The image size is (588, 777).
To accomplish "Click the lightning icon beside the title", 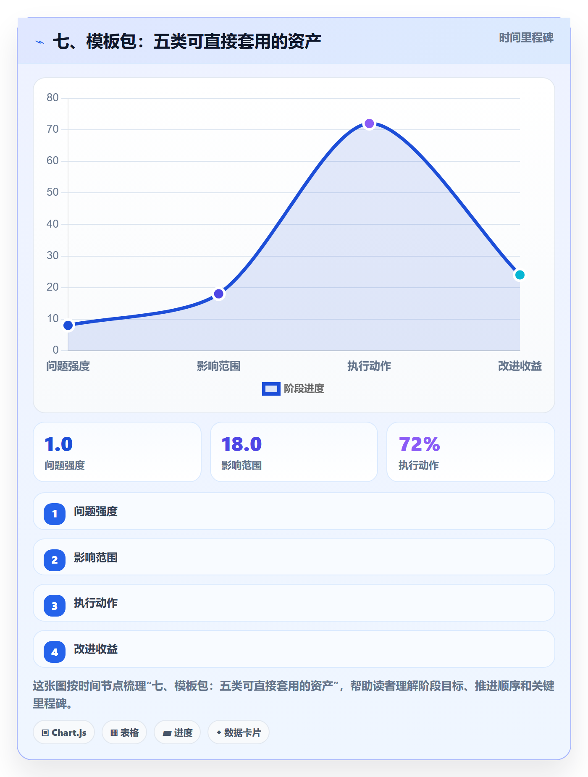I will click(x=40, y=42).
